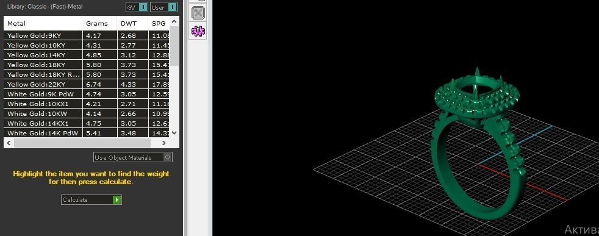
Task: Click the 17.89 SPG cell for 22KY
Action: 159,84
